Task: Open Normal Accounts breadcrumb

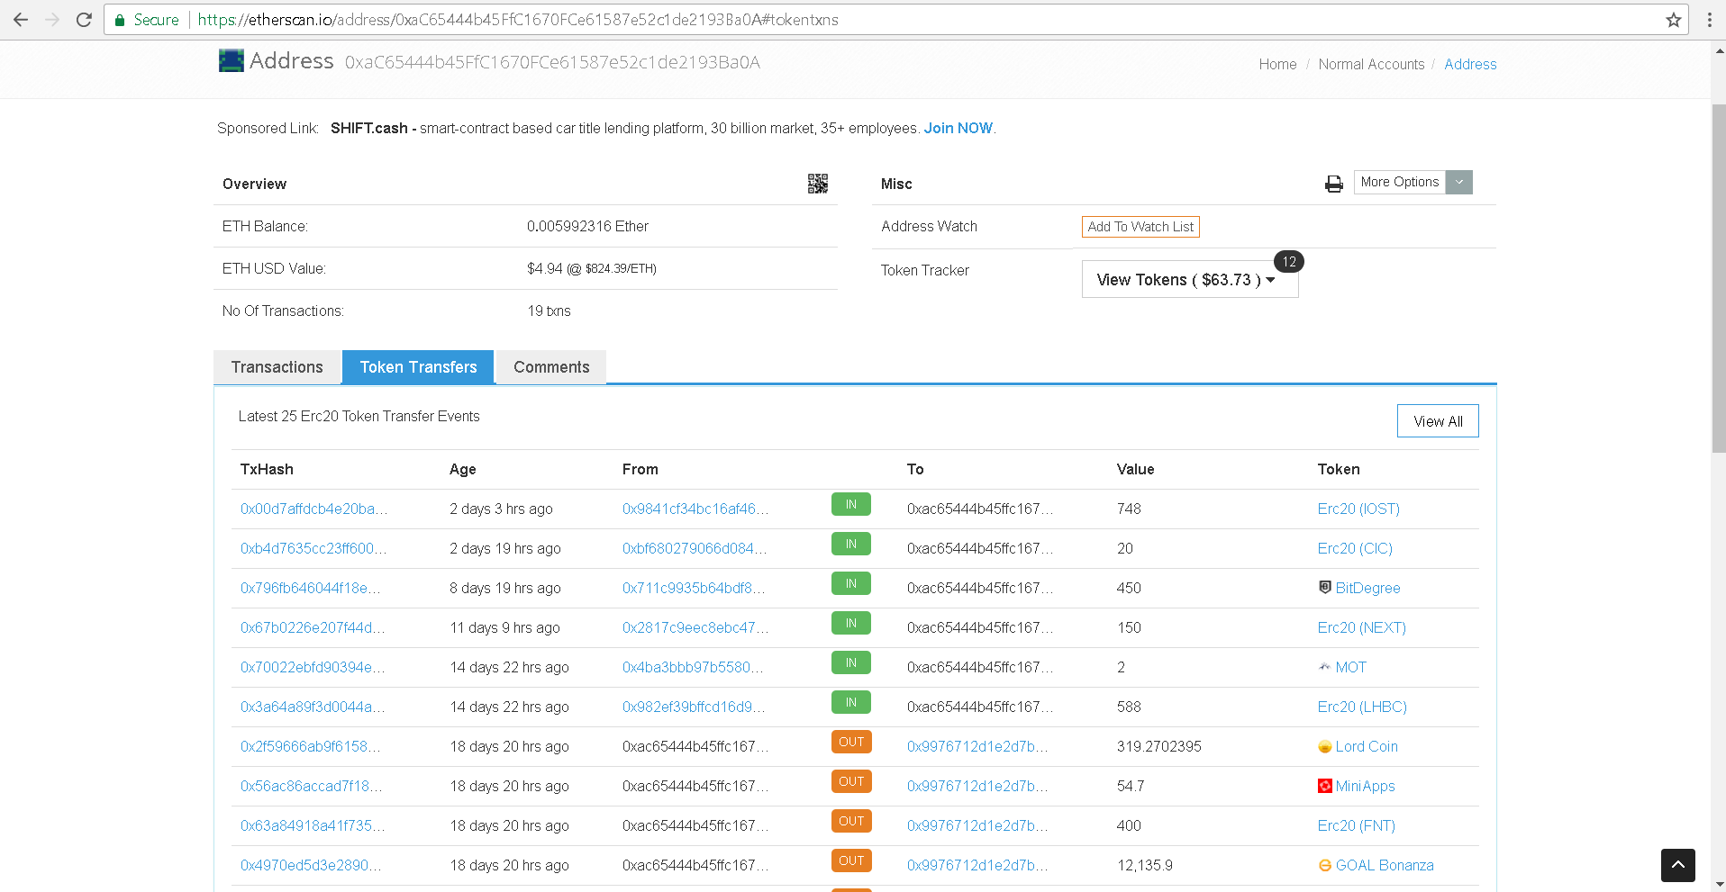Action: [x=1371, y=65]
